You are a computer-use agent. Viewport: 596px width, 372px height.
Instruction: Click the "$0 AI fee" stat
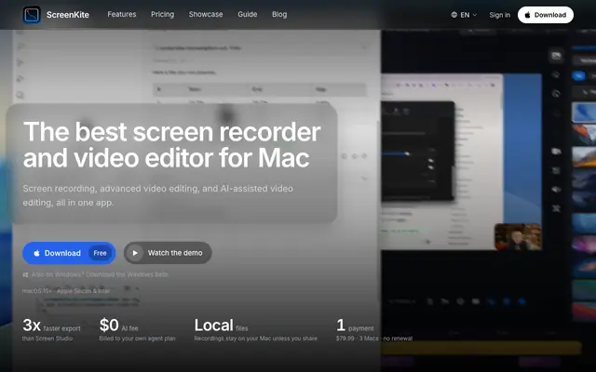(118, 325)
